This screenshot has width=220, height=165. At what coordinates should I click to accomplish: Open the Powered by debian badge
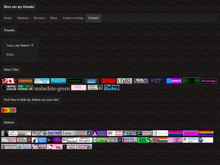click(24, 133)
